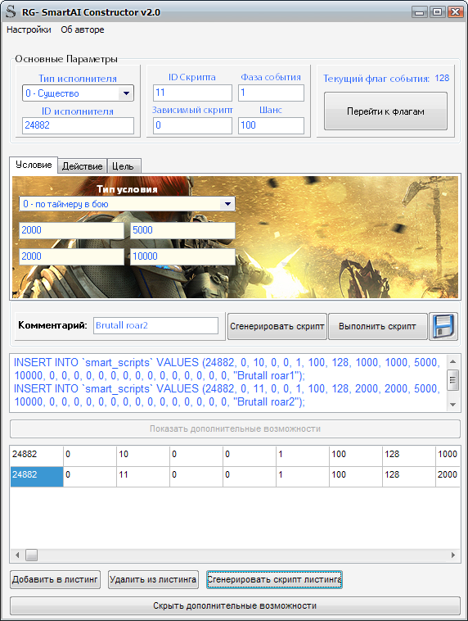Screen dimensions: 468x621
Task: Click the second row's condition field containing 2000
Action: click(72, 256)
